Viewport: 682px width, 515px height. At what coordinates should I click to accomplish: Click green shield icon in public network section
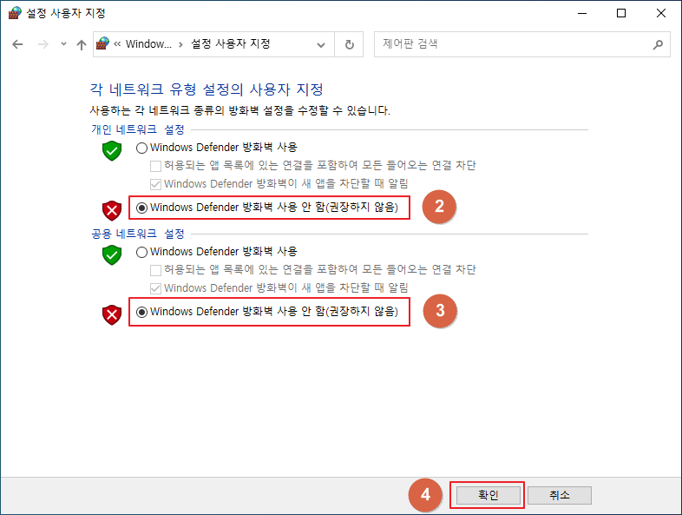[x=112, y=255]
